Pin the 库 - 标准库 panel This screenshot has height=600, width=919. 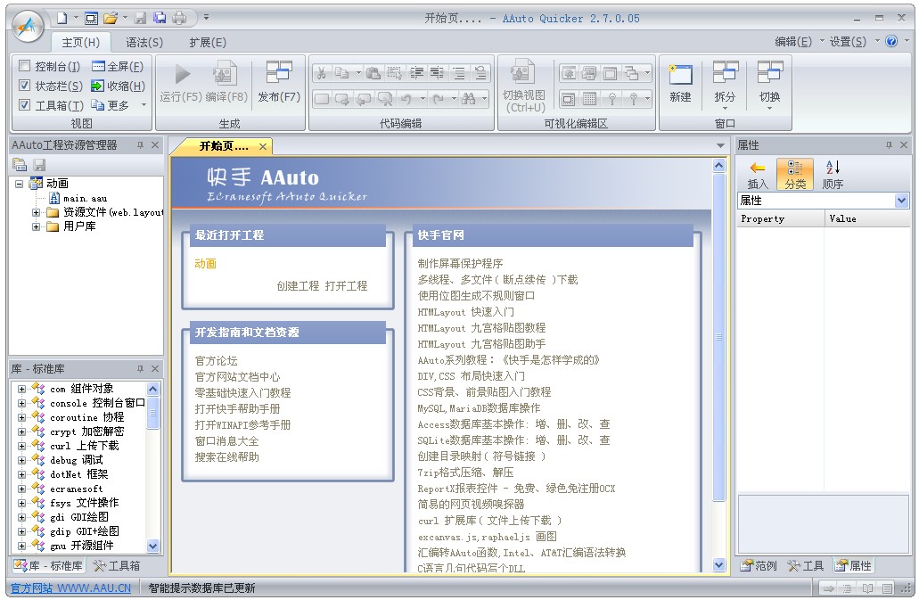140,368
